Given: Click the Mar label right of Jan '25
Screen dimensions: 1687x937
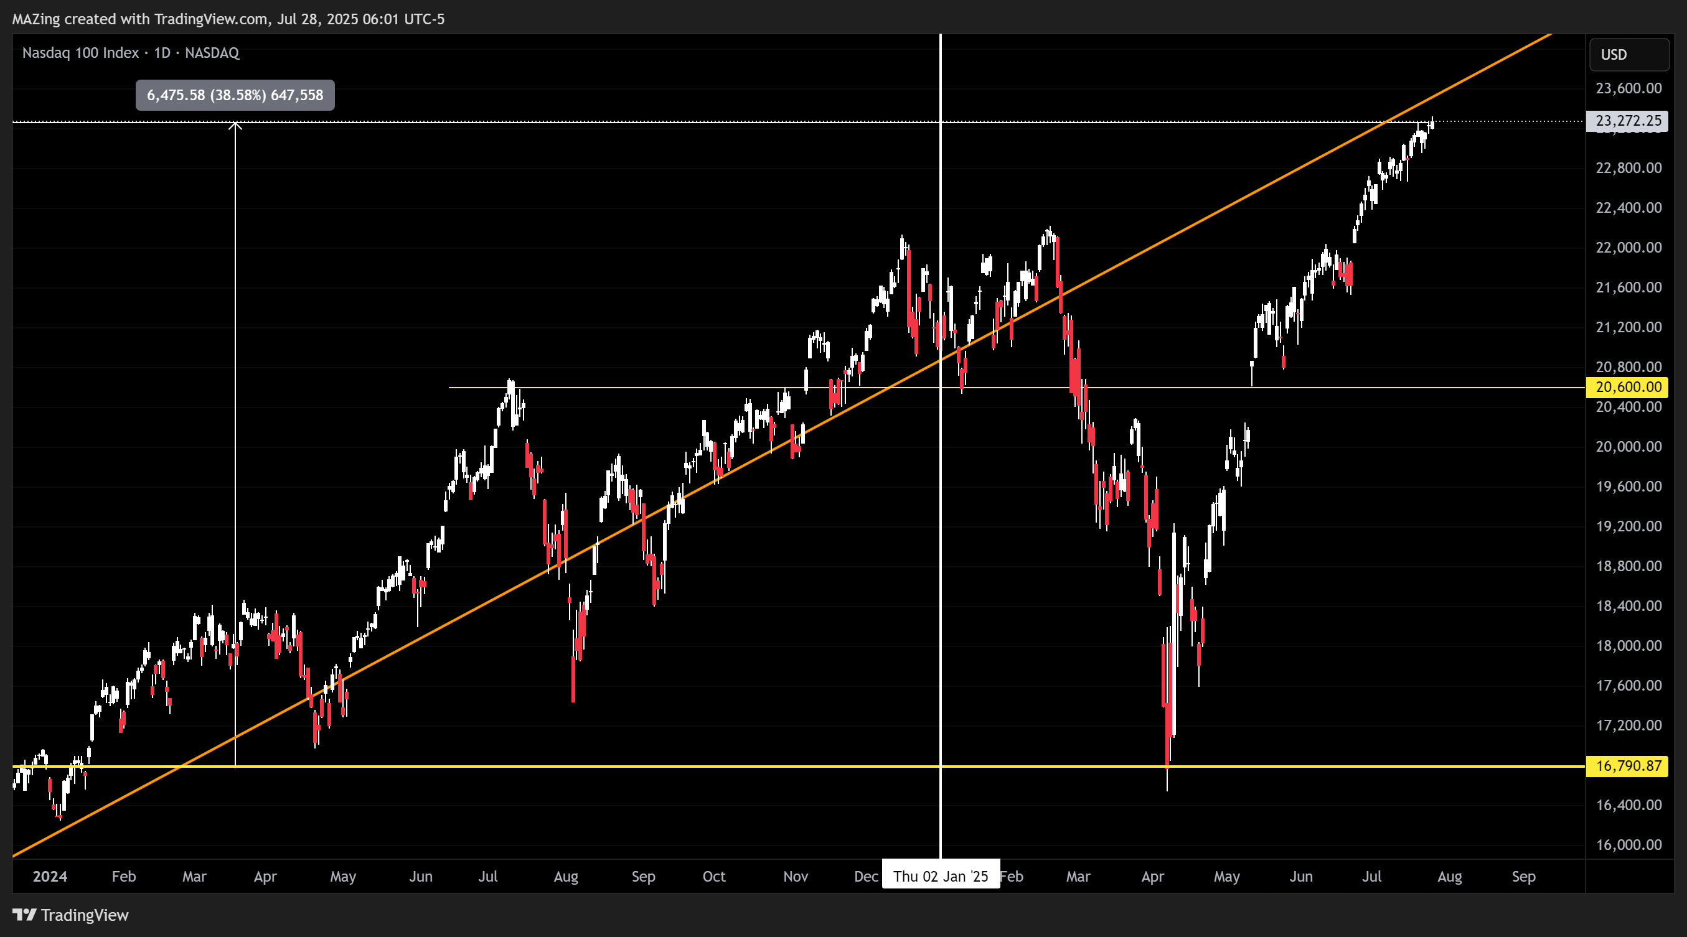Looking at the screenshot, I should (x=1079, y=876).
